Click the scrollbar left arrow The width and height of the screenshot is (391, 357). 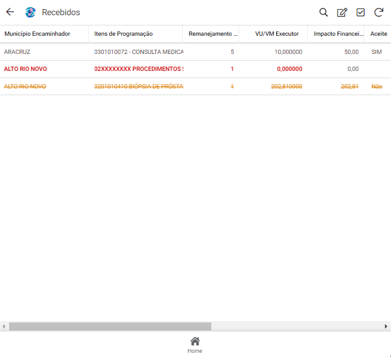pyautogui.click(x=4, y=326)
